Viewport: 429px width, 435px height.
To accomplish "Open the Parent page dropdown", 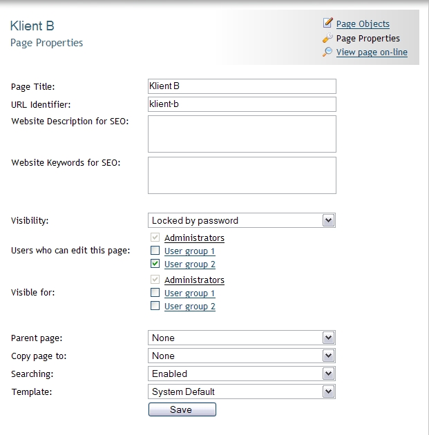I will point(242,338).
